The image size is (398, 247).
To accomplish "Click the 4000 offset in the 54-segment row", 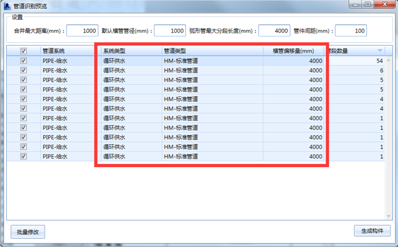I will (316, 61).
